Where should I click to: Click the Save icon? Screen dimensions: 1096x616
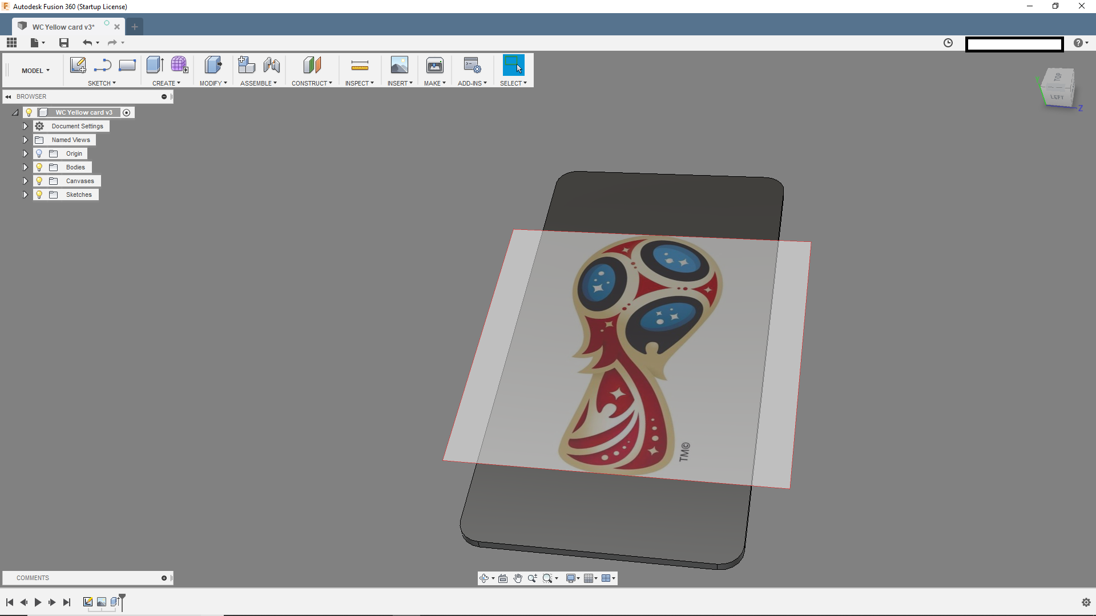[x=64, y=42]
